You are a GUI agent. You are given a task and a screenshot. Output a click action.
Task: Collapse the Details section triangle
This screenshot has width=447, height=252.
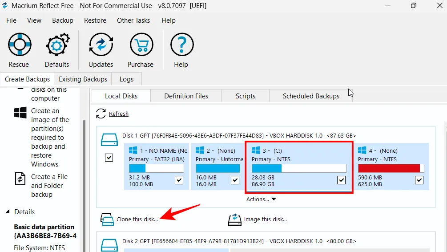[x=8, y=212]
